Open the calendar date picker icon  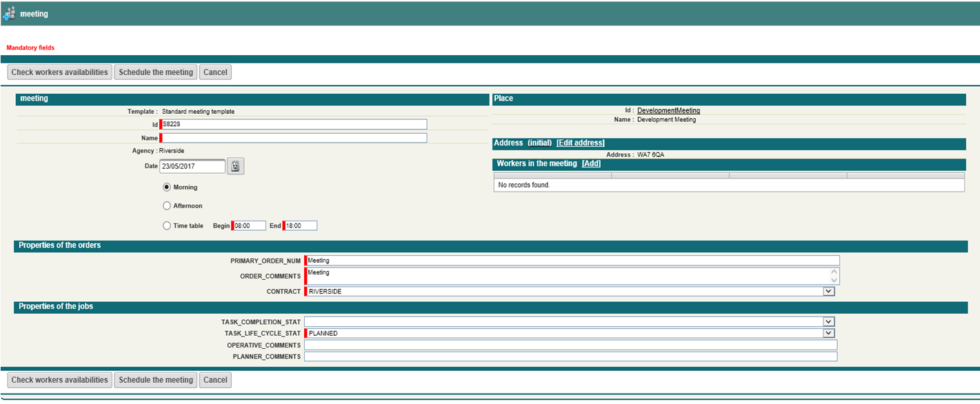pyautogui.click(x=236, y=166)
